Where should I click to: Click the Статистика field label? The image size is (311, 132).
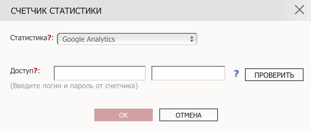tap(29, 38)
